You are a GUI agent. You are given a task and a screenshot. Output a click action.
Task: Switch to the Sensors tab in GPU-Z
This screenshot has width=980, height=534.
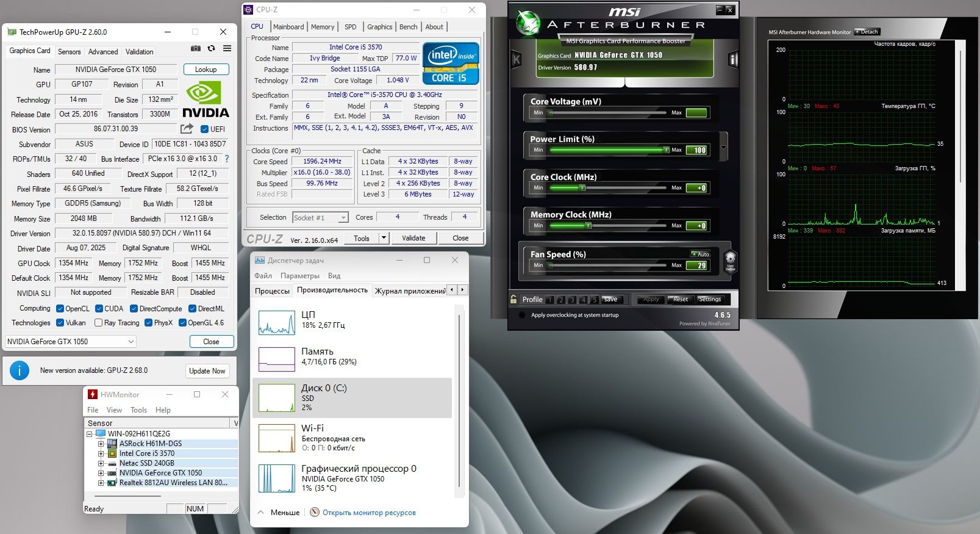(69, 52)
